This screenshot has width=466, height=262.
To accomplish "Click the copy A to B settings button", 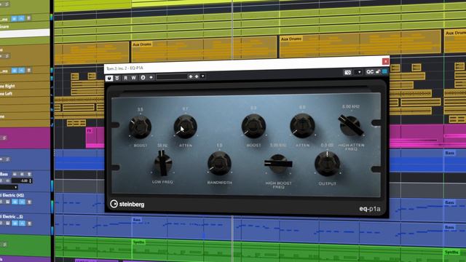I will click(151, 77).
